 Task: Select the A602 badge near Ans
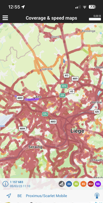pos(20,98)
